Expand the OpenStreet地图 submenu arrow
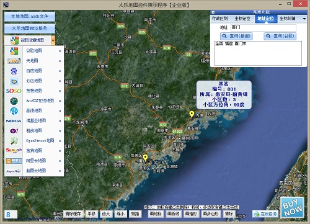The width and height of the screenshot is (310, 224). point(60,141)
